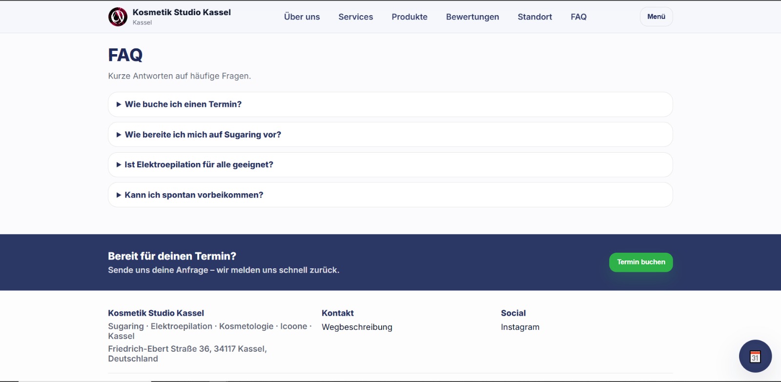The width and height of the screenshot is (781, 382).
Task: Expand 'Ist Elektroepilation für alle geeignet?'
Action: (x=199, y=165)
